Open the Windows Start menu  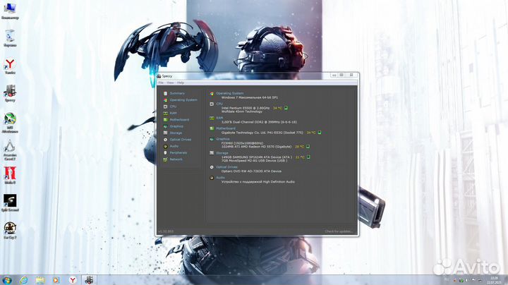[7, 280]
